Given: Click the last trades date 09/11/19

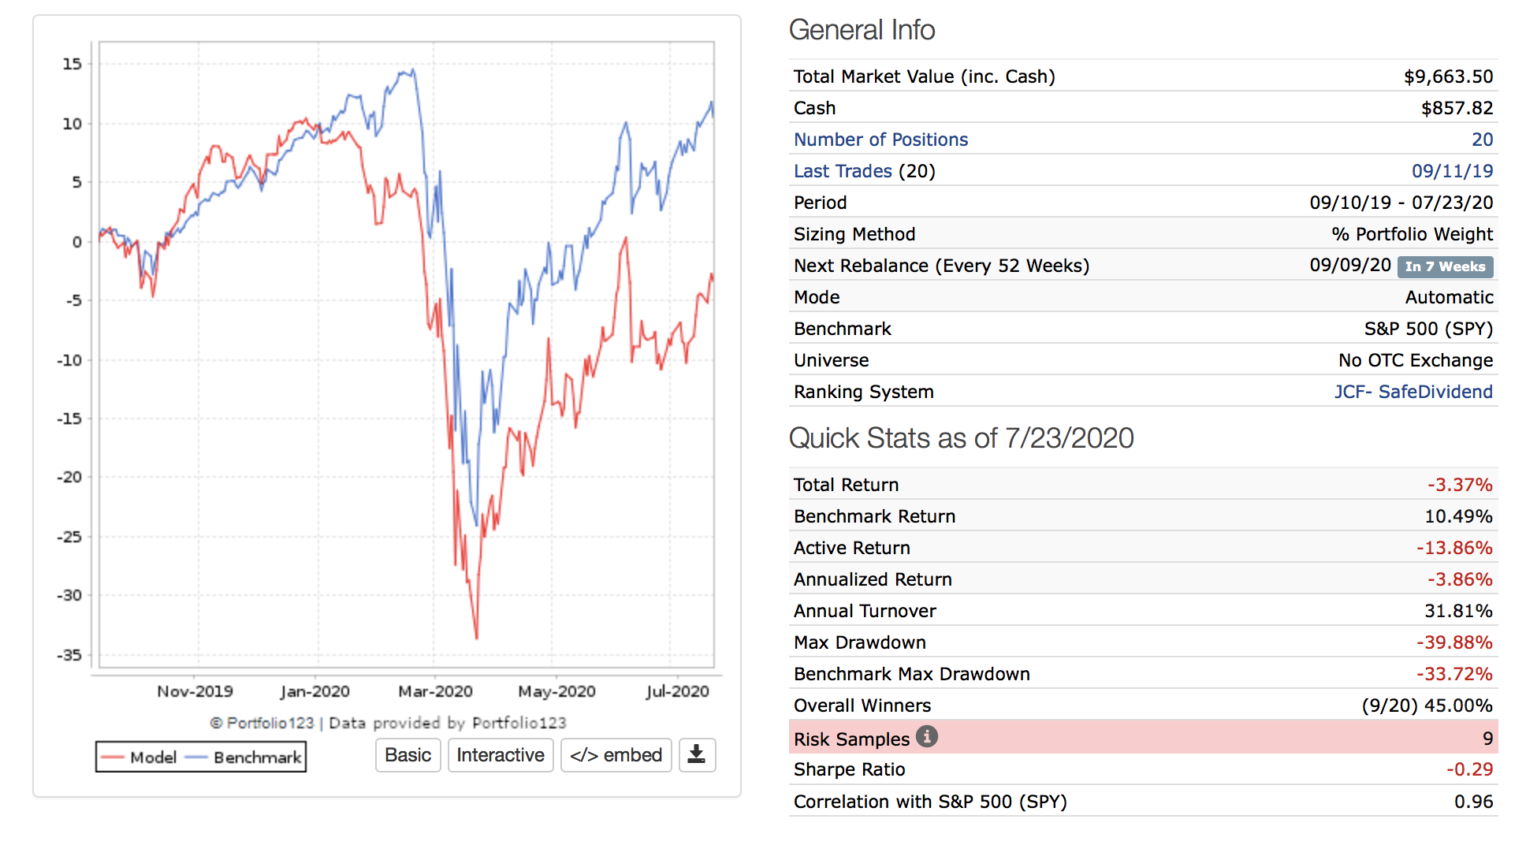Looking at the screenshot, I should click(x=1452, y=171).
